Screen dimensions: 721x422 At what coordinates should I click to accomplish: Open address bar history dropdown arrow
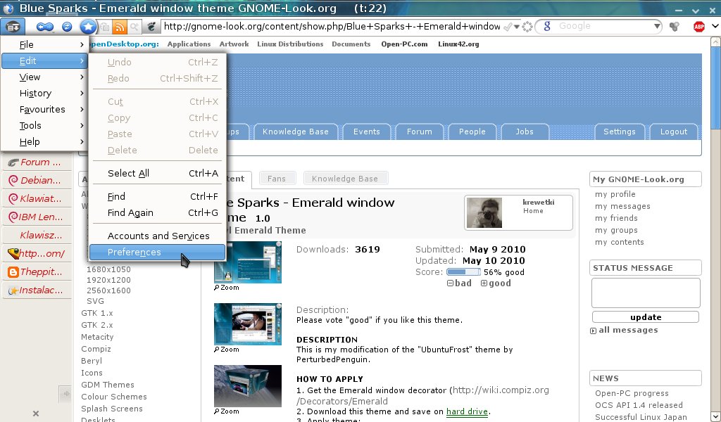pos(517,27)
